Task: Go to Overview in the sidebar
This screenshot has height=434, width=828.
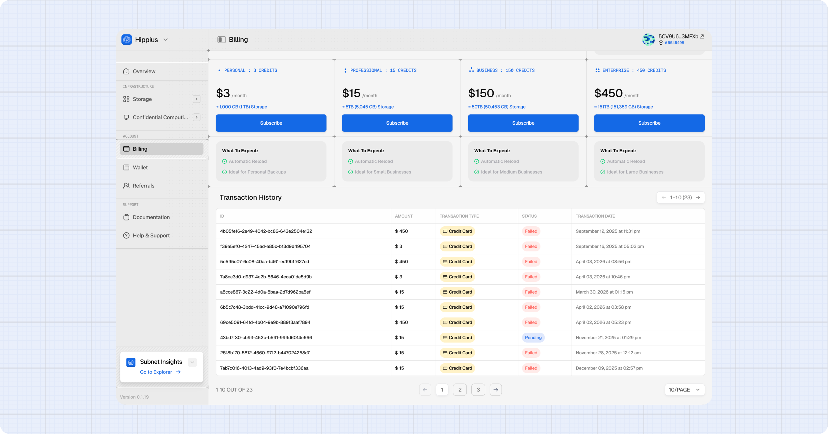Action: click(162, 71)
